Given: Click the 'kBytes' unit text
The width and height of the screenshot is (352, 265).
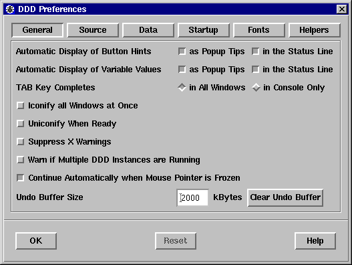Looking at the screenshot, I should pyautogui.click(x=227, y=197).
